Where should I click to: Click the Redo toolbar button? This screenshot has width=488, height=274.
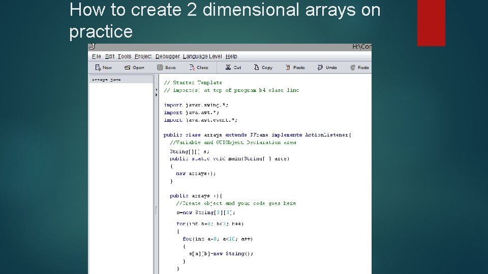(x=359, y=67)
